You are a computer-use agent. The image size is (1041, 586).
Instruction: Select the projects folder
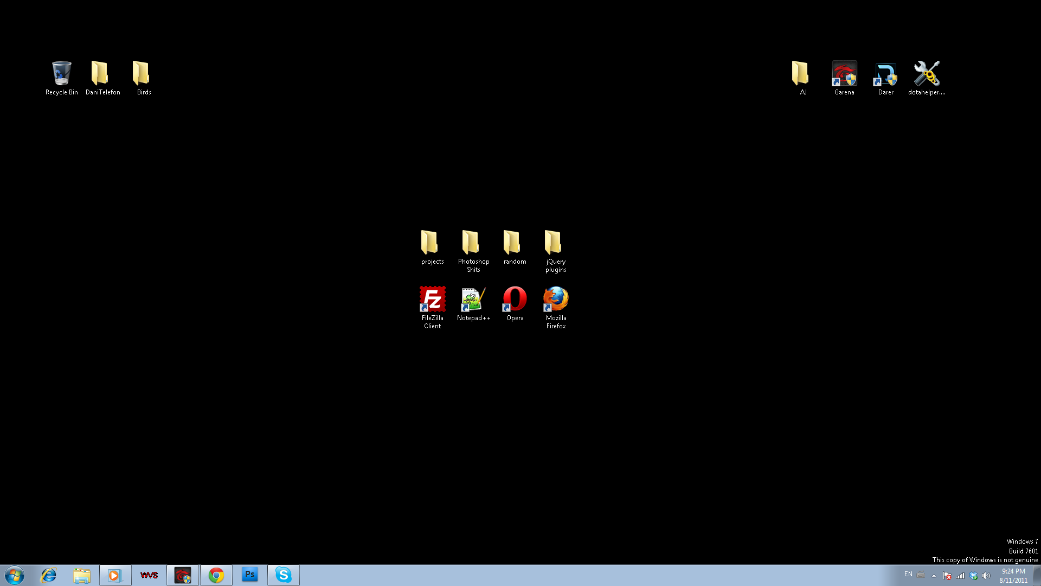[x=432, y=247]
